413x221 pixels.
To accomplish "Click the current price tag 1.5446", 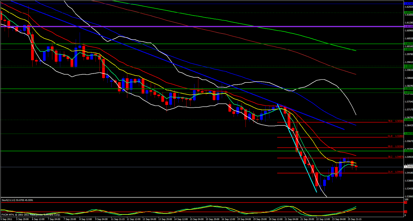I will [x=408, y=167].
